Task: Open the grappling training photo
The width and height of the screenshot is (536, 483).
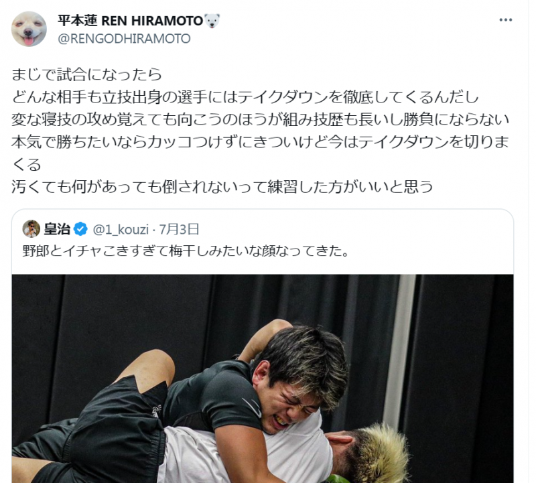Action: [263, 378]
